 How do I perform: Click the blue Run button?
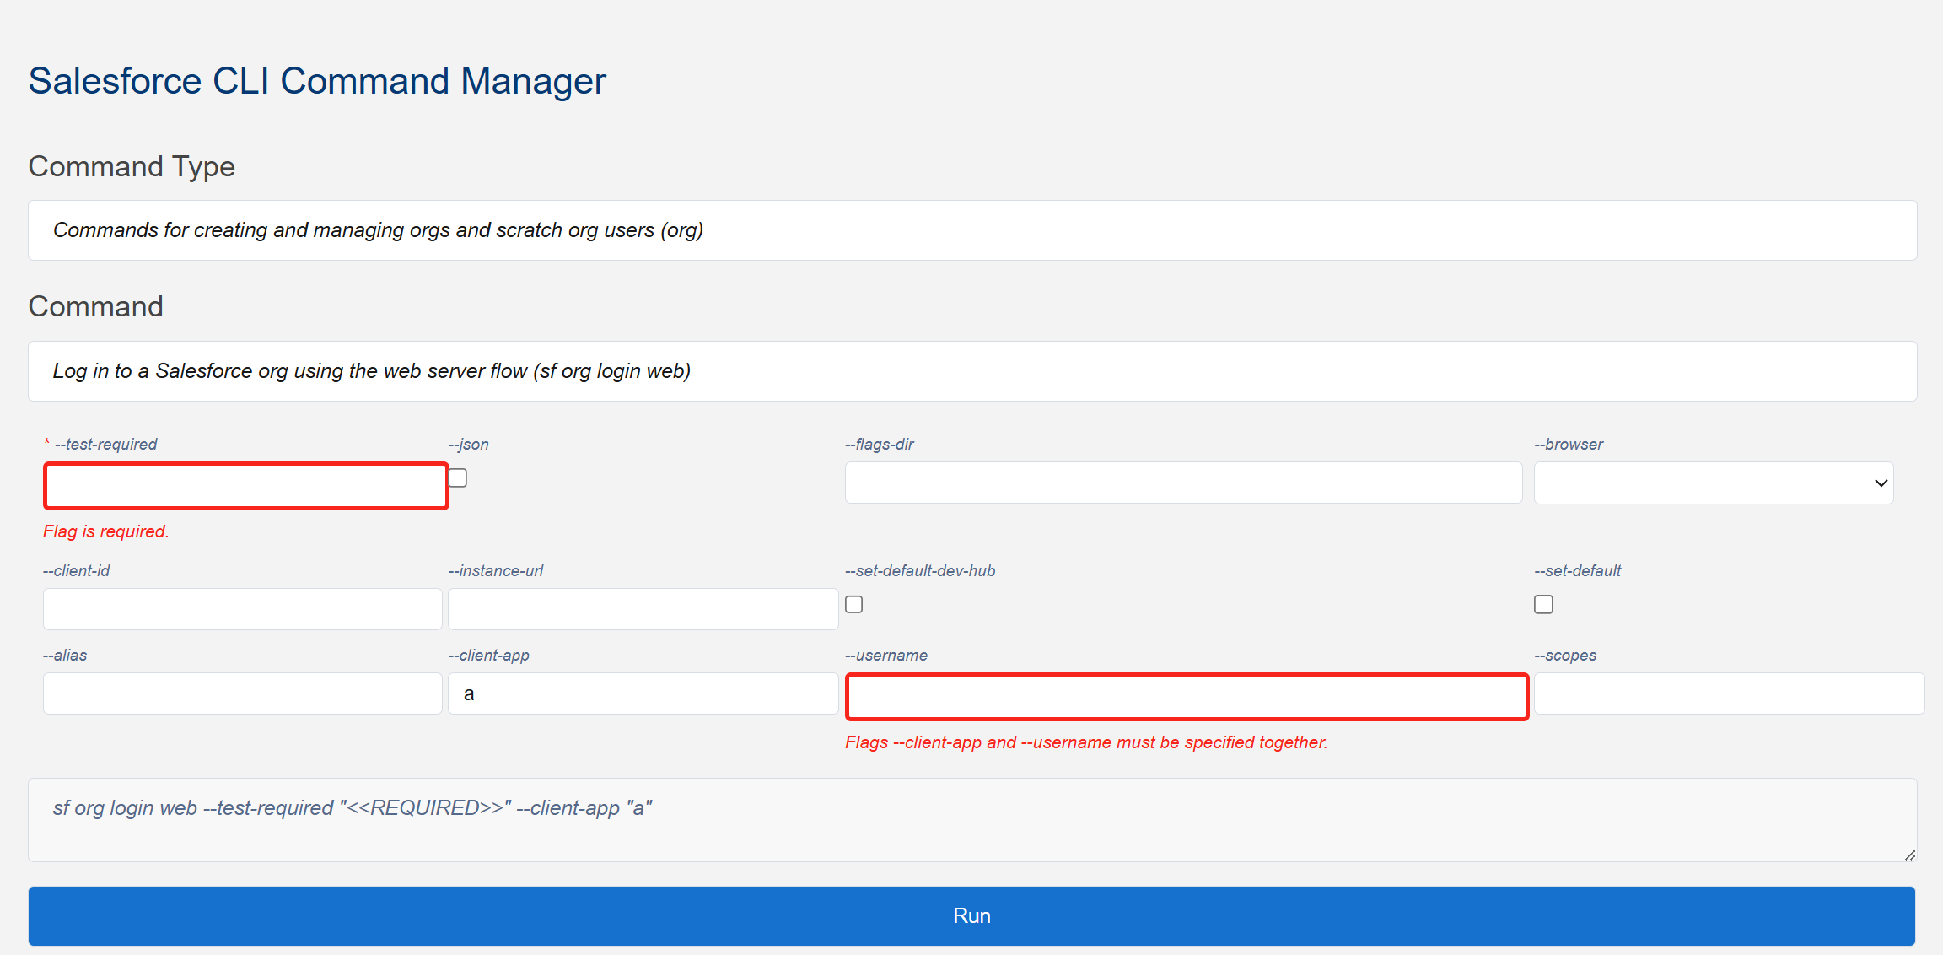(x=971, y=916)
